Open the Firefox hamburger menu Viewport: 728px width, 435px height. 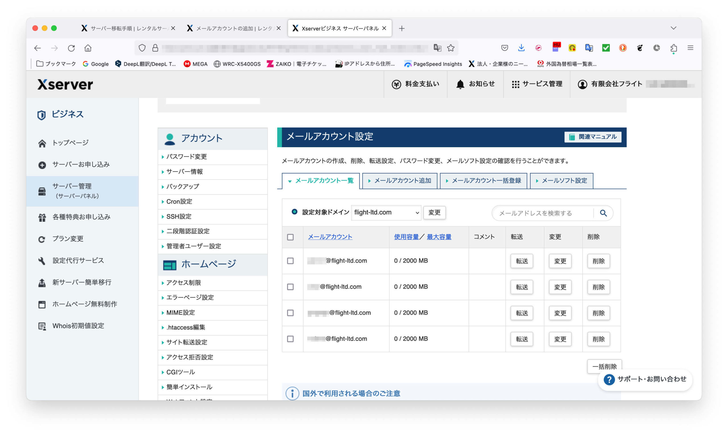click(x=690, y=48)
